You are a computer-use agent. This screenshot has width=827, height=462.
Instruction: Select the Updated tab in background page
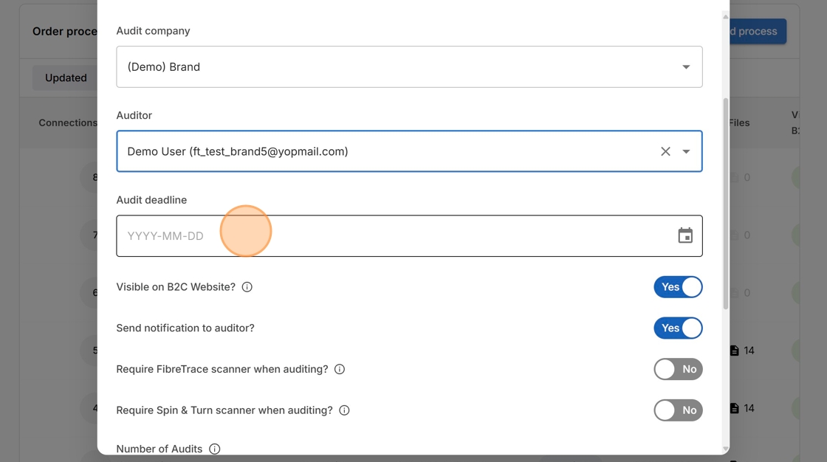coord(66,78)
